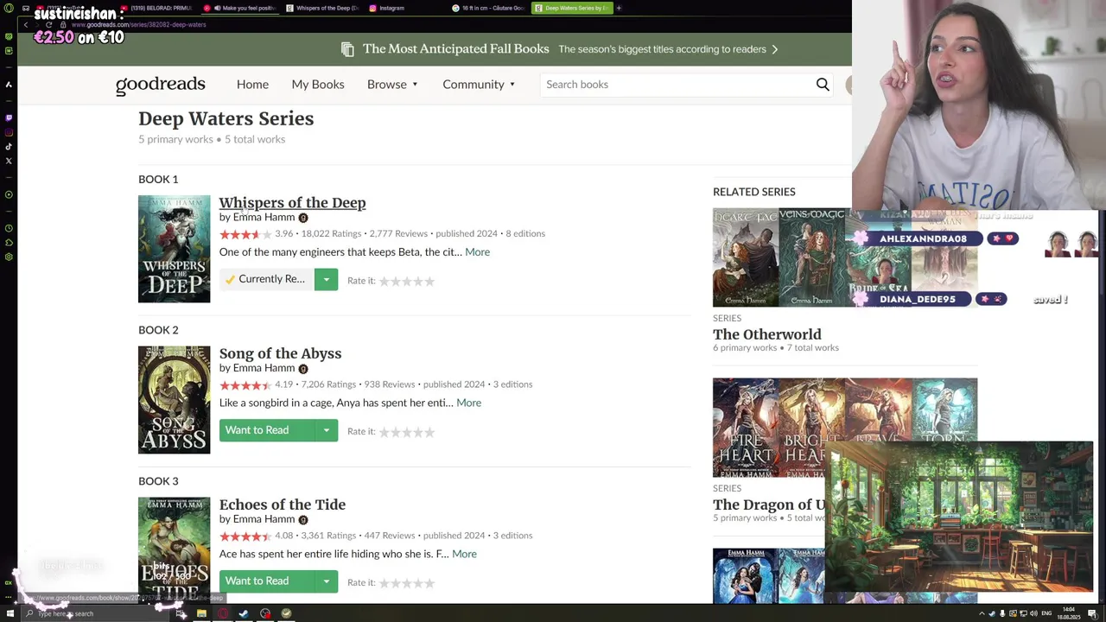Viewport: 1106px width, 622px height.
Task: Open settings gear icon in sidebar
Action: click(x=9, y=257)
